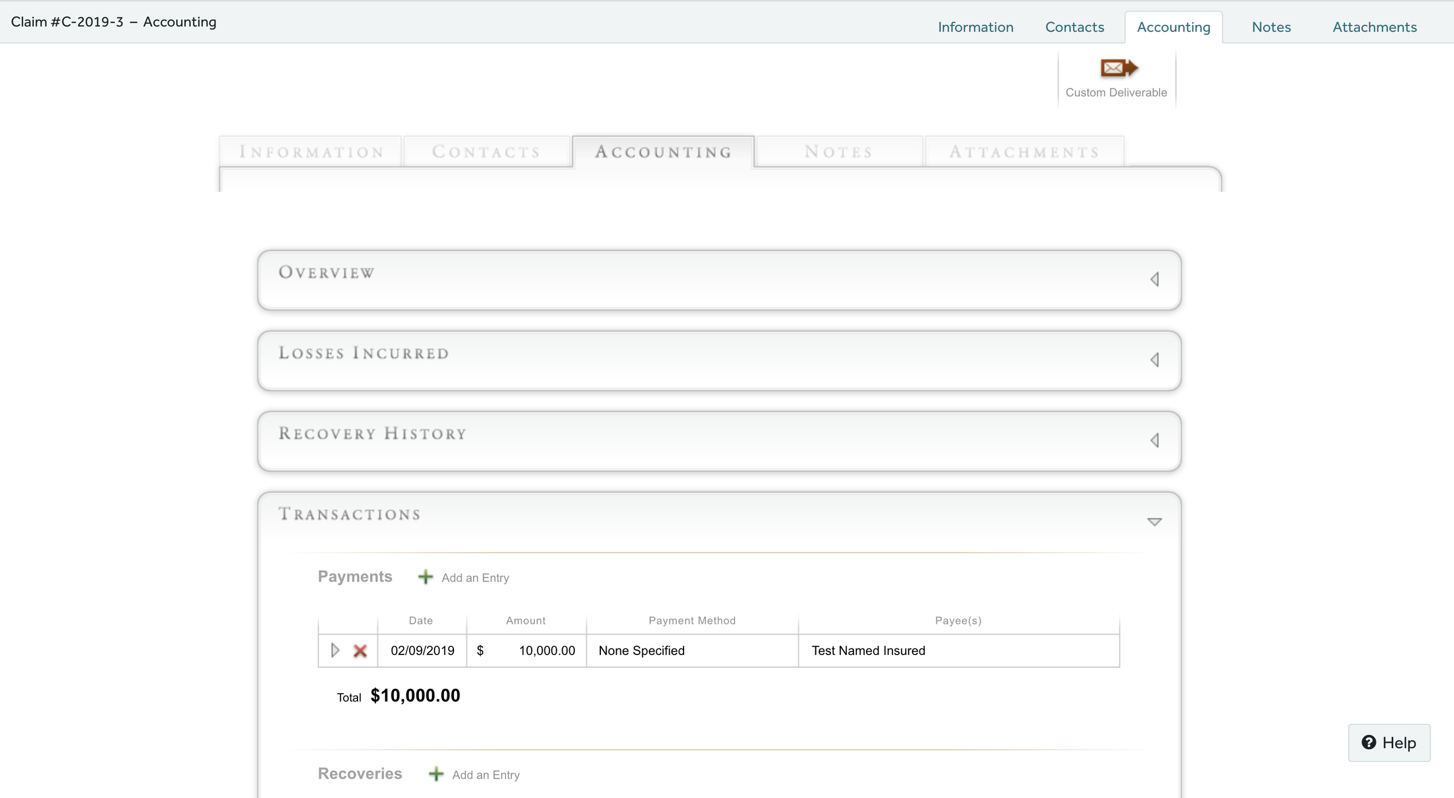Expand the payment row details triangle
This screenshot has height=798, width=1454.
335,650
